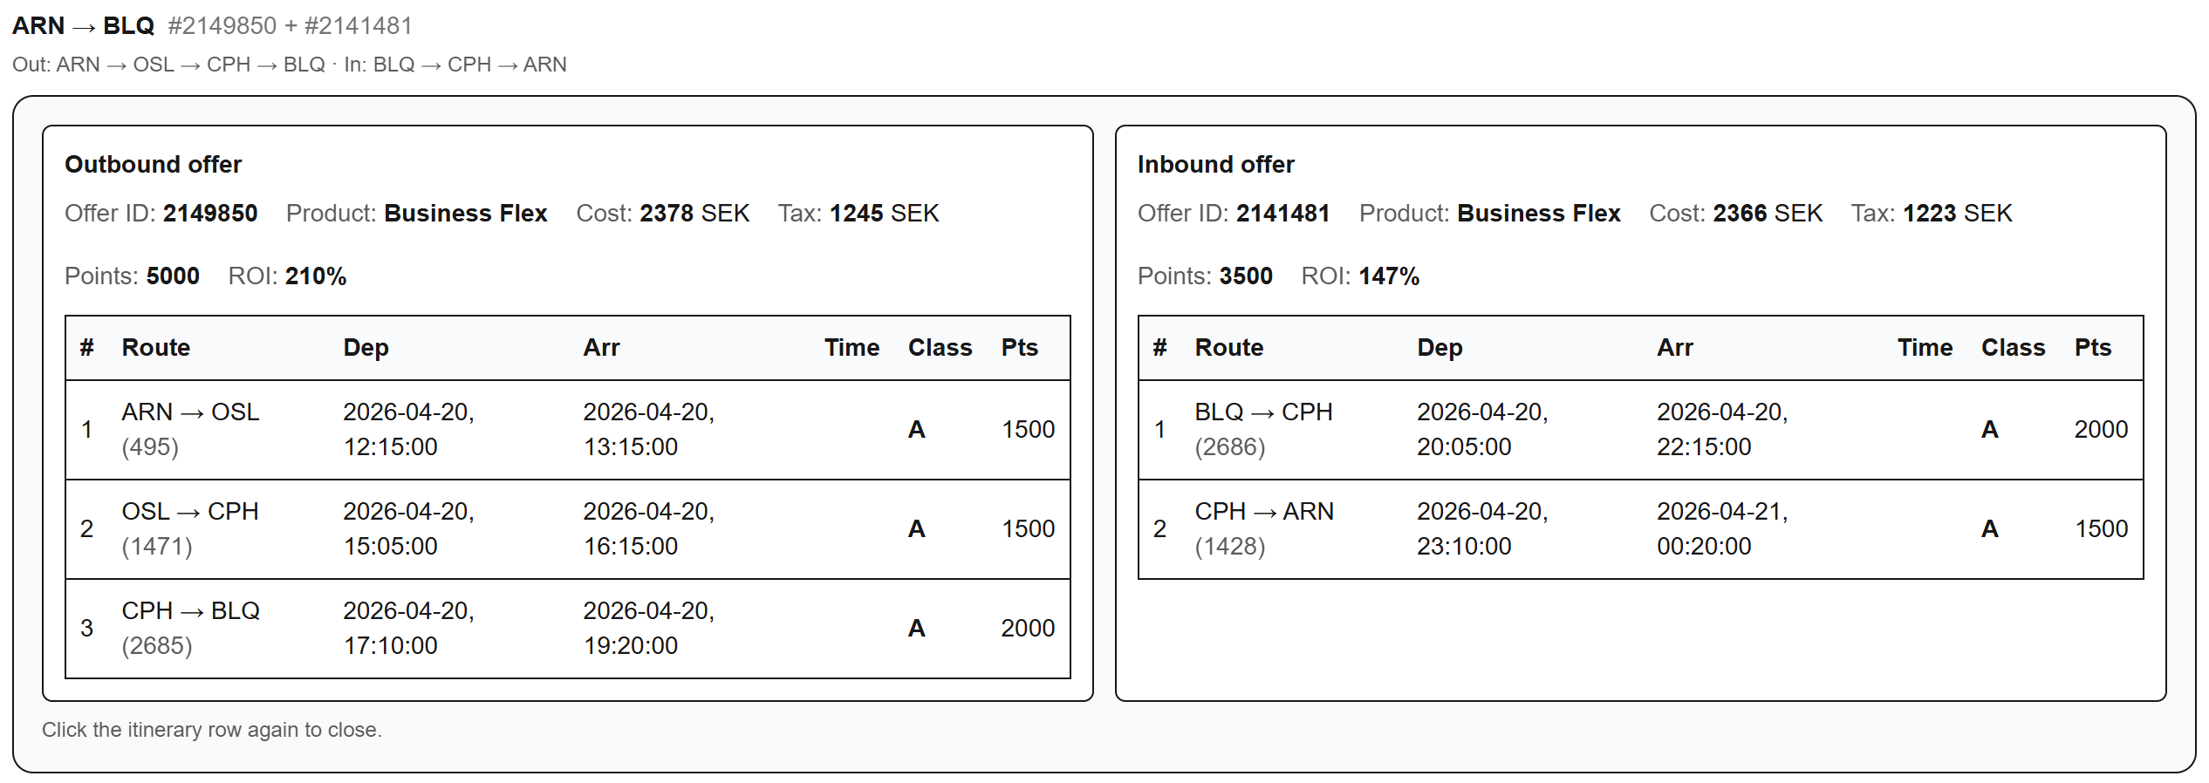Click the outbound ROI 210% value
This screenshot has height=783, width=2209.
[x=316, y=276]
